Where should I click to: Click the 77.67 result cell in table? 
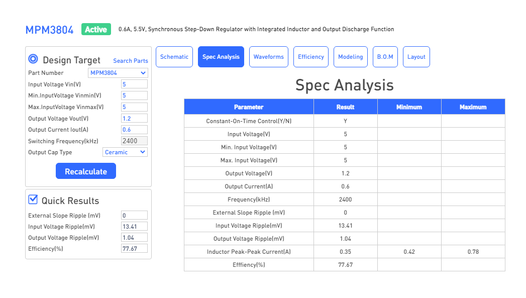(346, 265)
